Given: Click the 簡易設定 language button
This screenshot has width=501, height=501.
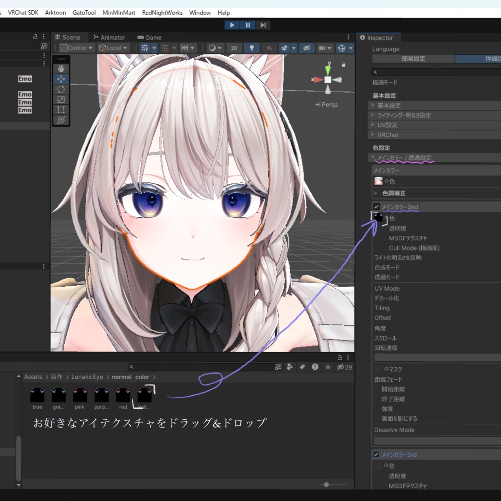Looking at the screenshot, I should click(413, 58).
